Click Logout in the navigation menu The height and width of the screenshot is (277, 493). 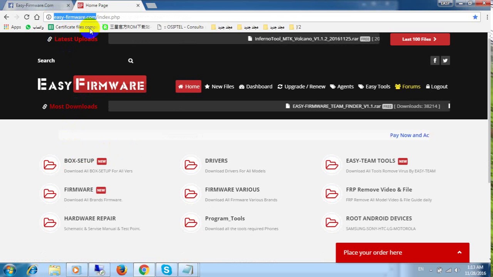tap(436, 87)
